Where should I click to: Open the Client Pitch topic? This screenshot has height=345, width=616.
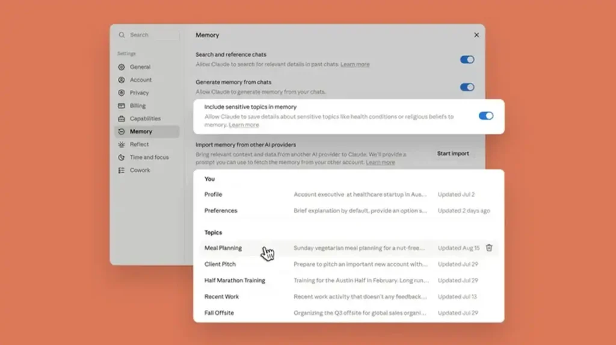pyautogui.click(x=348, y=264)
